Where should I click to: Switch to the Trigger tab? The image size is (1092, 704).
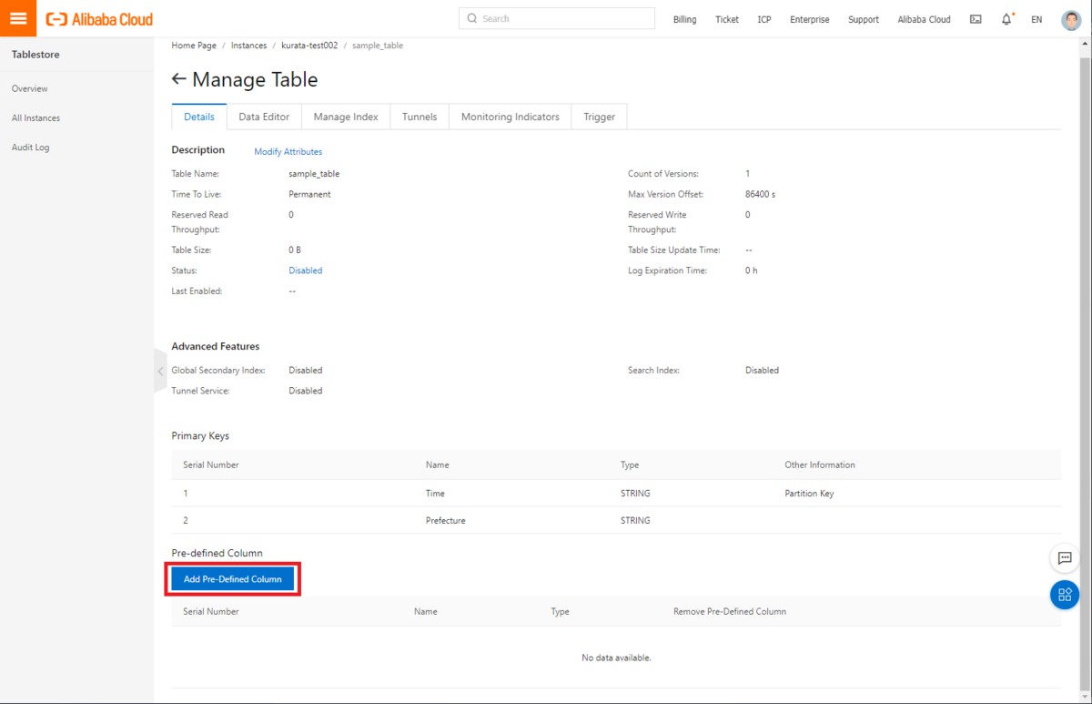(x=600, y=117)
